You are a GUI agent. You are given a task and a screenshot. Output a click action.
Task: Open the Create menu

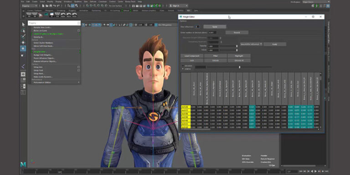click(35, 1)
